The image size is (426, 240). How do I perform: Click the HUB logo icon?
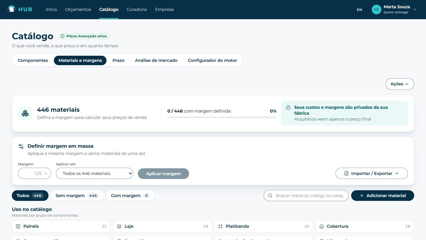point(11,9)
